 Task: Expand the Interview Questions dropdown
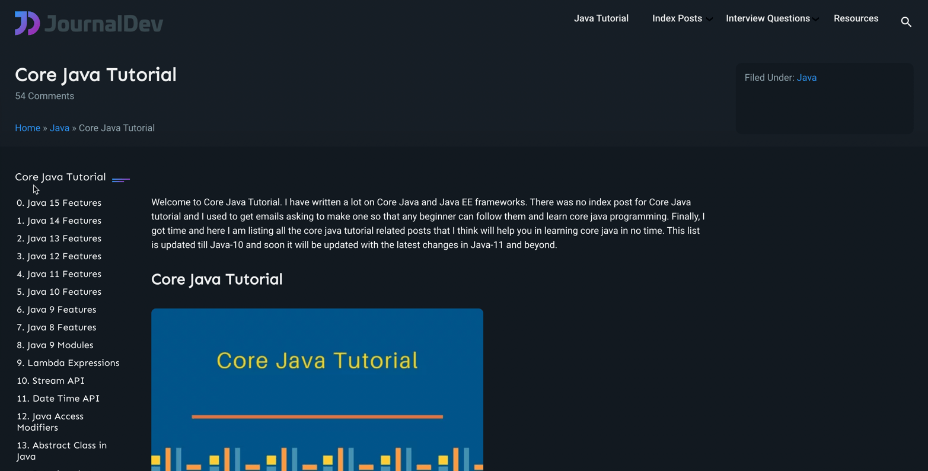pos(767,18)
